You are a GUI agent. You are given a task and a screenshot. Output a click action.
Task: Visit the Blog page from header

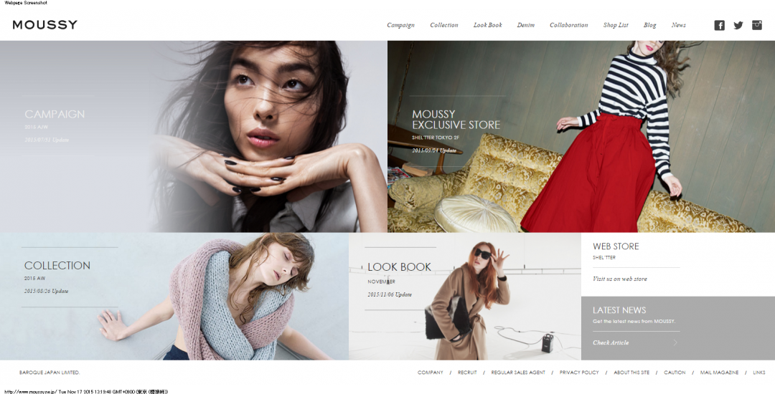pyautogui.click(x=649, y=25)
